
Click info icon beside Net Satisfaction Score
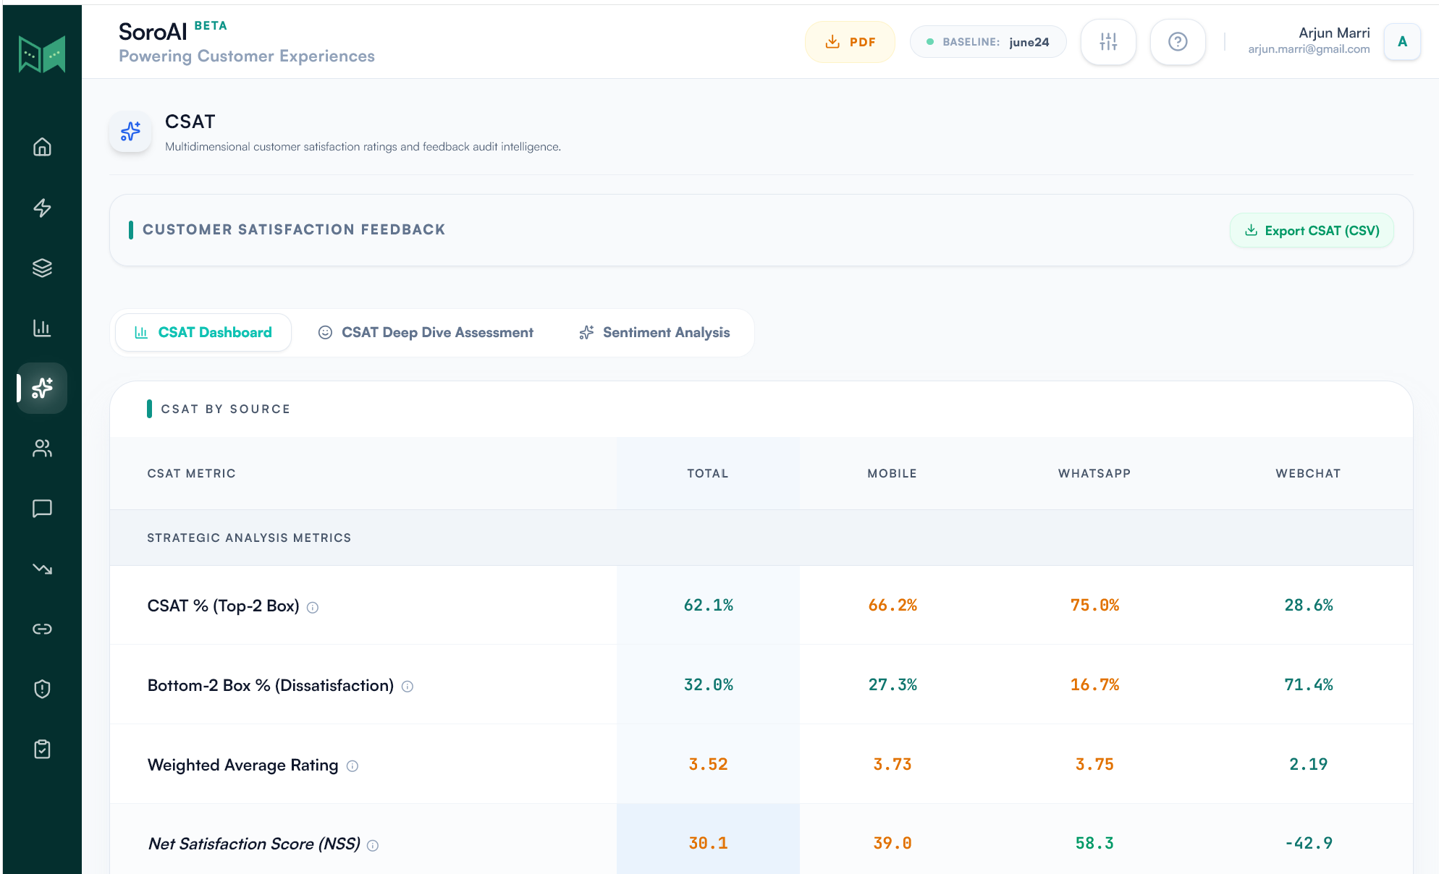(373, 846)
